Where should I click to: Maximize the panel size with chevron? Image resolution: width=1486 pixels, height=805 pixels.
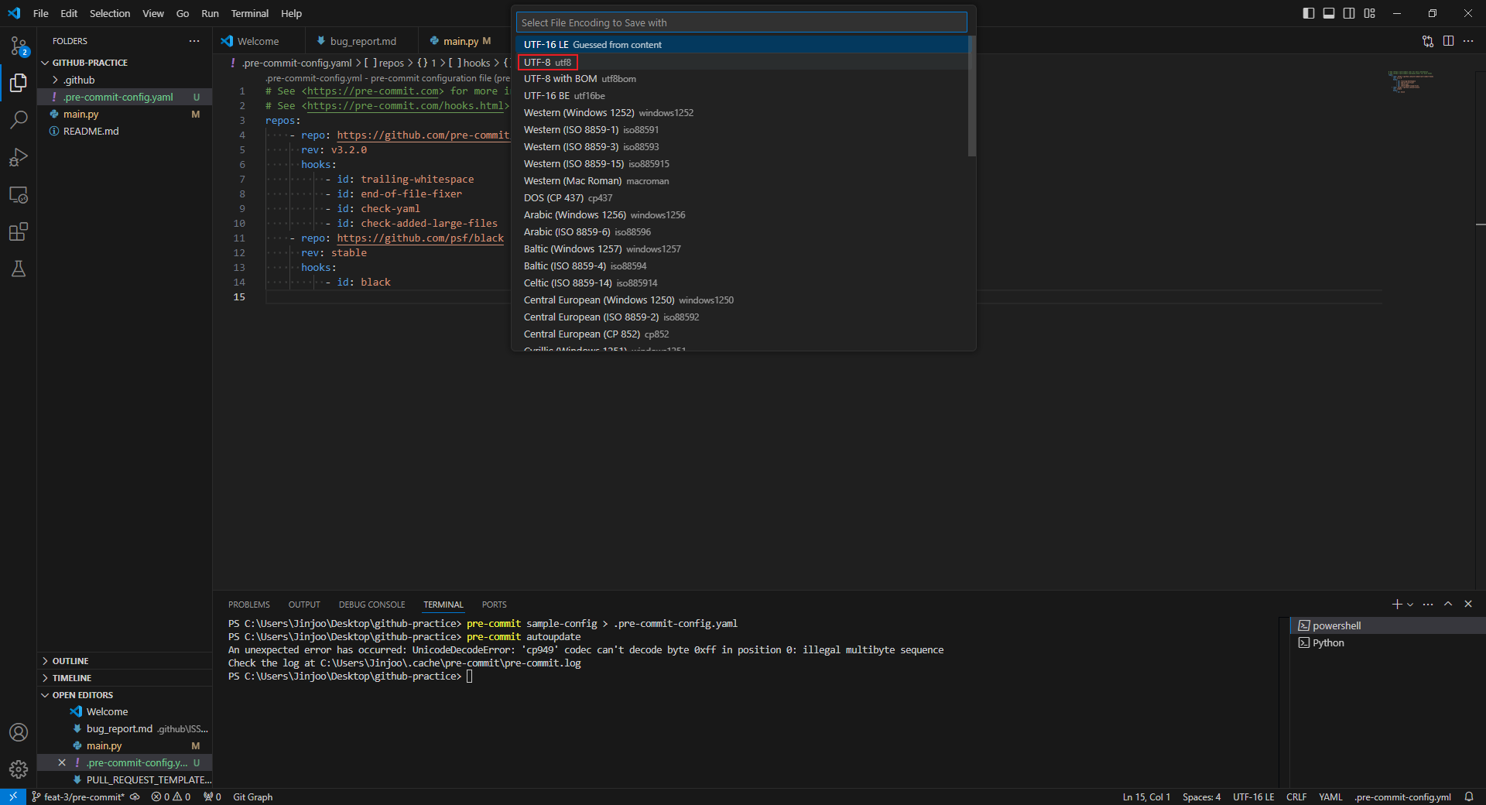click(1448, 605)
